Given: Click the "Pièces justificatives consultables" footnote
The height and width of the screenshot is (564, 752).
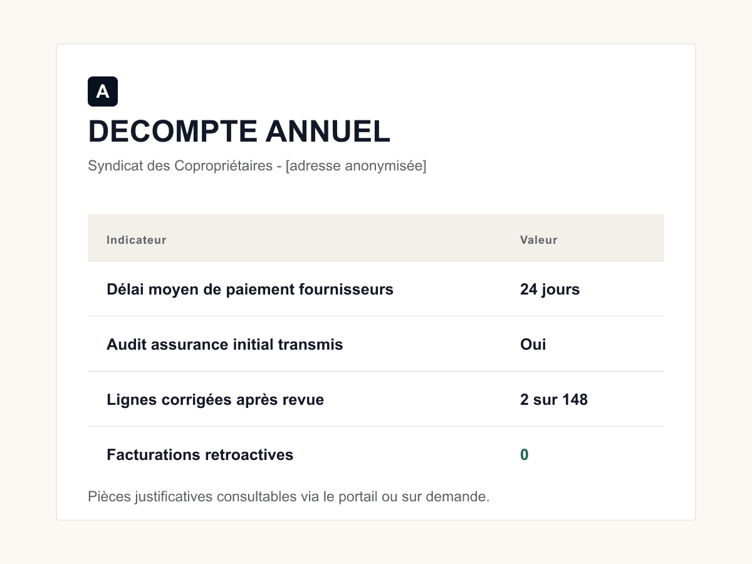Looking at the screenshot, I should (x=288, y=497).
